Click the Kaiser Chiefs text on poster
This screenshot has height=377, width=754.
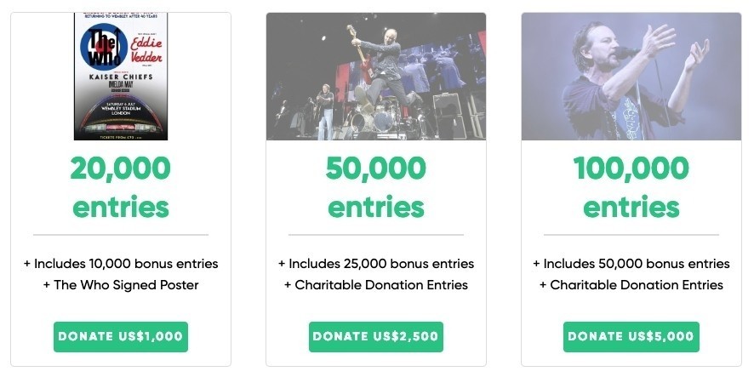tap(121, 77)
